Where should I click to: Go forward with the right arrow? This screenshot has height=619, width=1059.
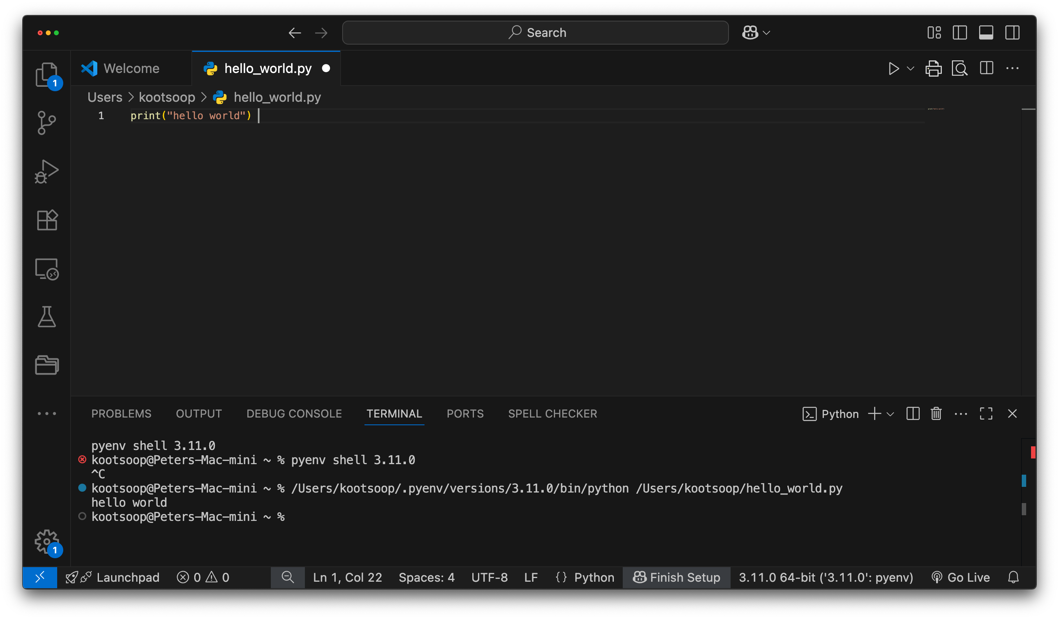pos(322,33)
